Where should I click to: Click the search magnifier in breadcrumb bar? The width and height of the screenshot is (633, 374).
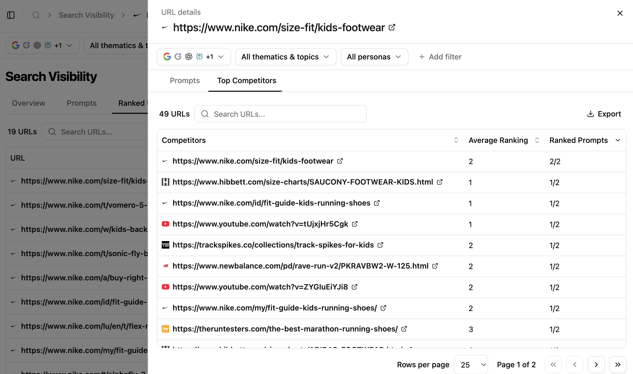click(x=36, y=15)
